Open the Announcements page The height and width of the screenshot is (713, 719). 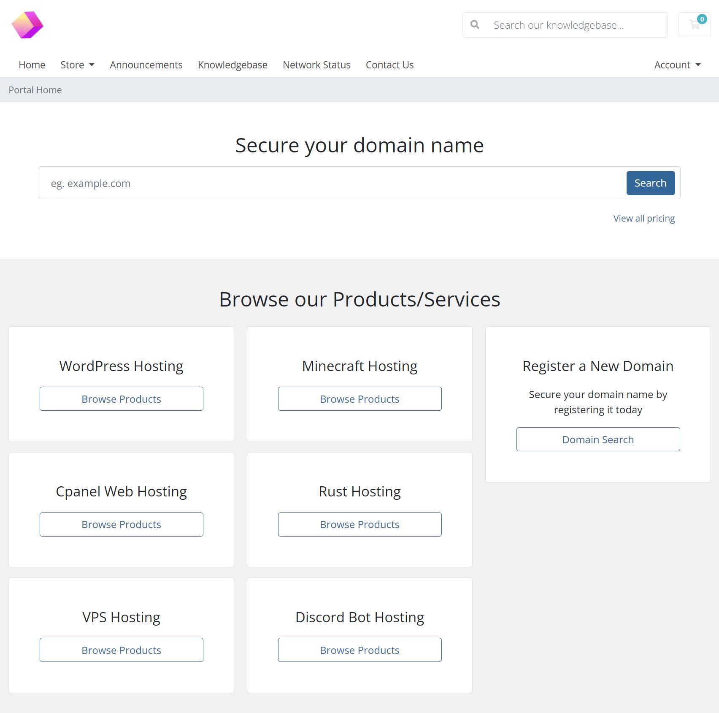(x=146, y=65)
